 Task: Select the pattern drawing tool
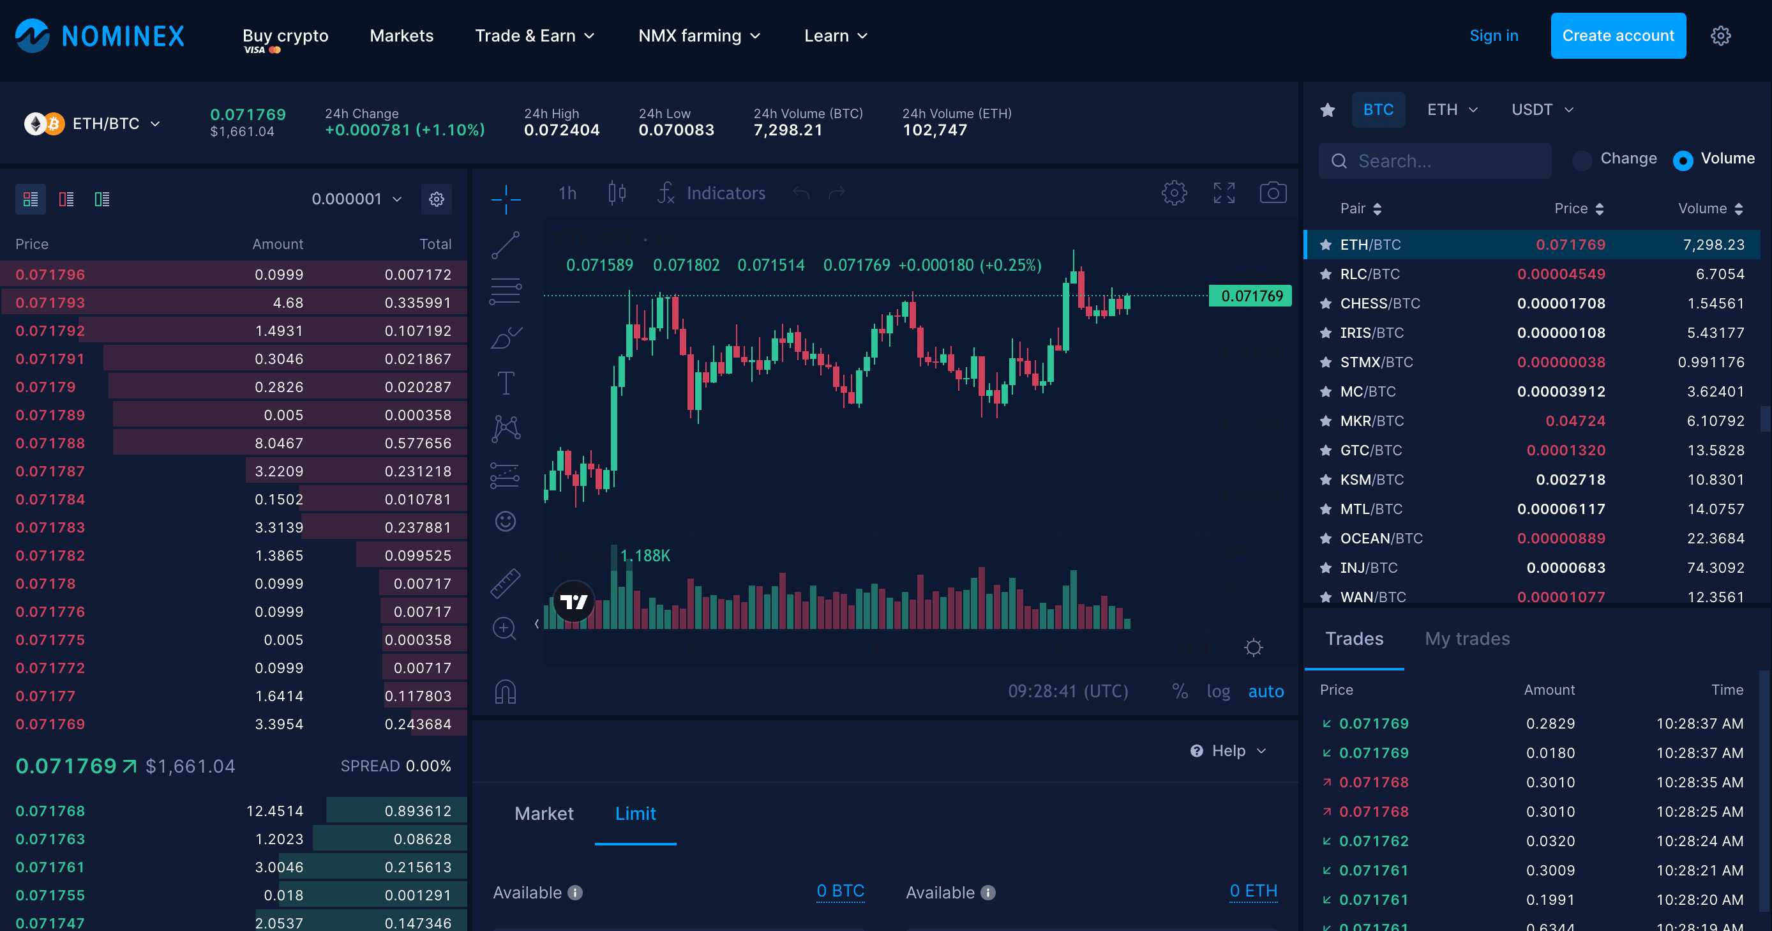506,428
